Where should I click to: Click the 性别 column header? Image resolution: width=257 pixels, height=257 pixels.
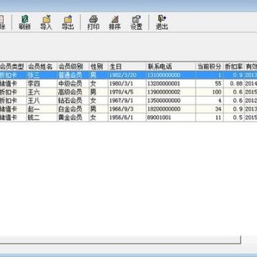(x=99, y=66)
